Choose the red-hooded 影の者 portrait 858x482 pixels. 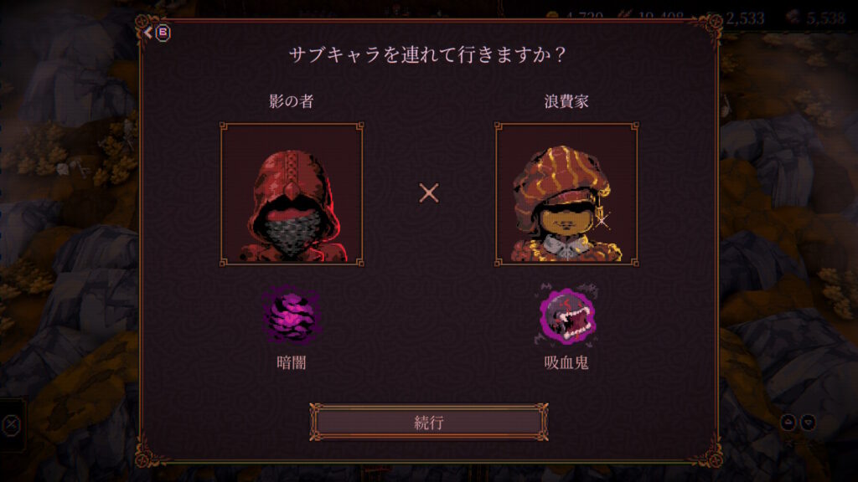[x=292, y=194]
